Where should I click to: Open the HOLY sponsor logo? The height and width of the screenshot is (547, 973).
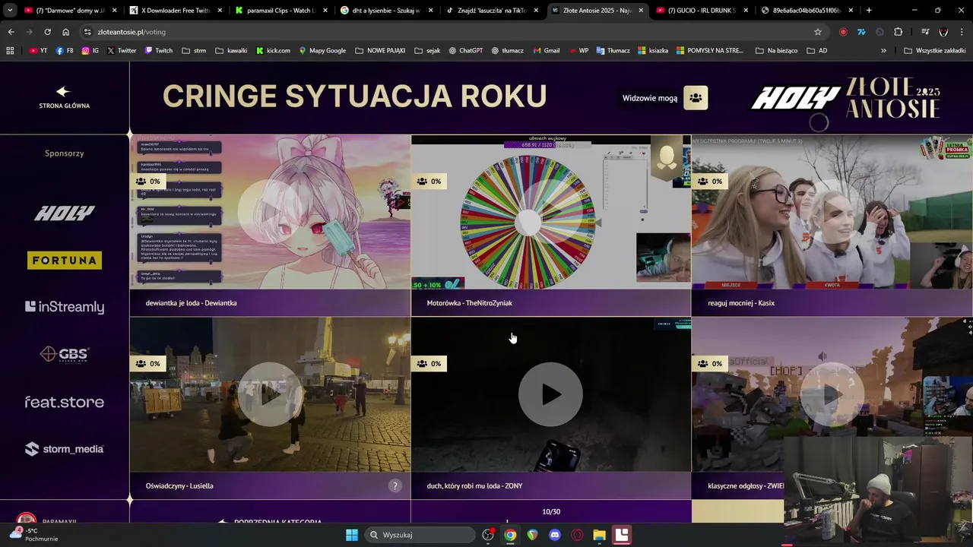point(65,213)
